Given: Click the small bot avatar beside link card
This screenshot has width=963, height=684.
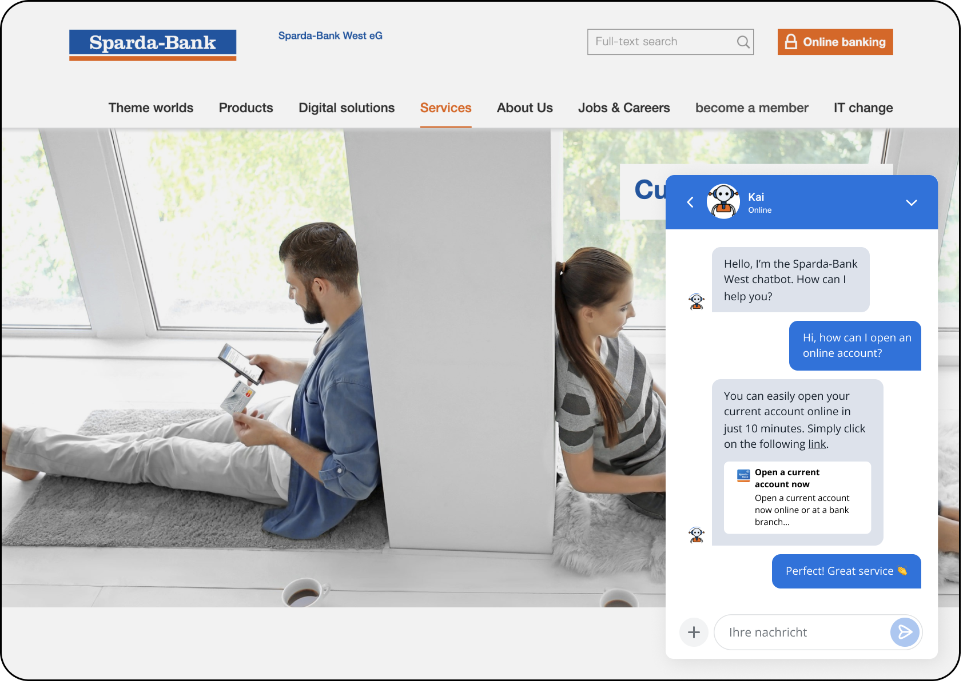Looking at the screenshot, I should (x=697, y=535).
